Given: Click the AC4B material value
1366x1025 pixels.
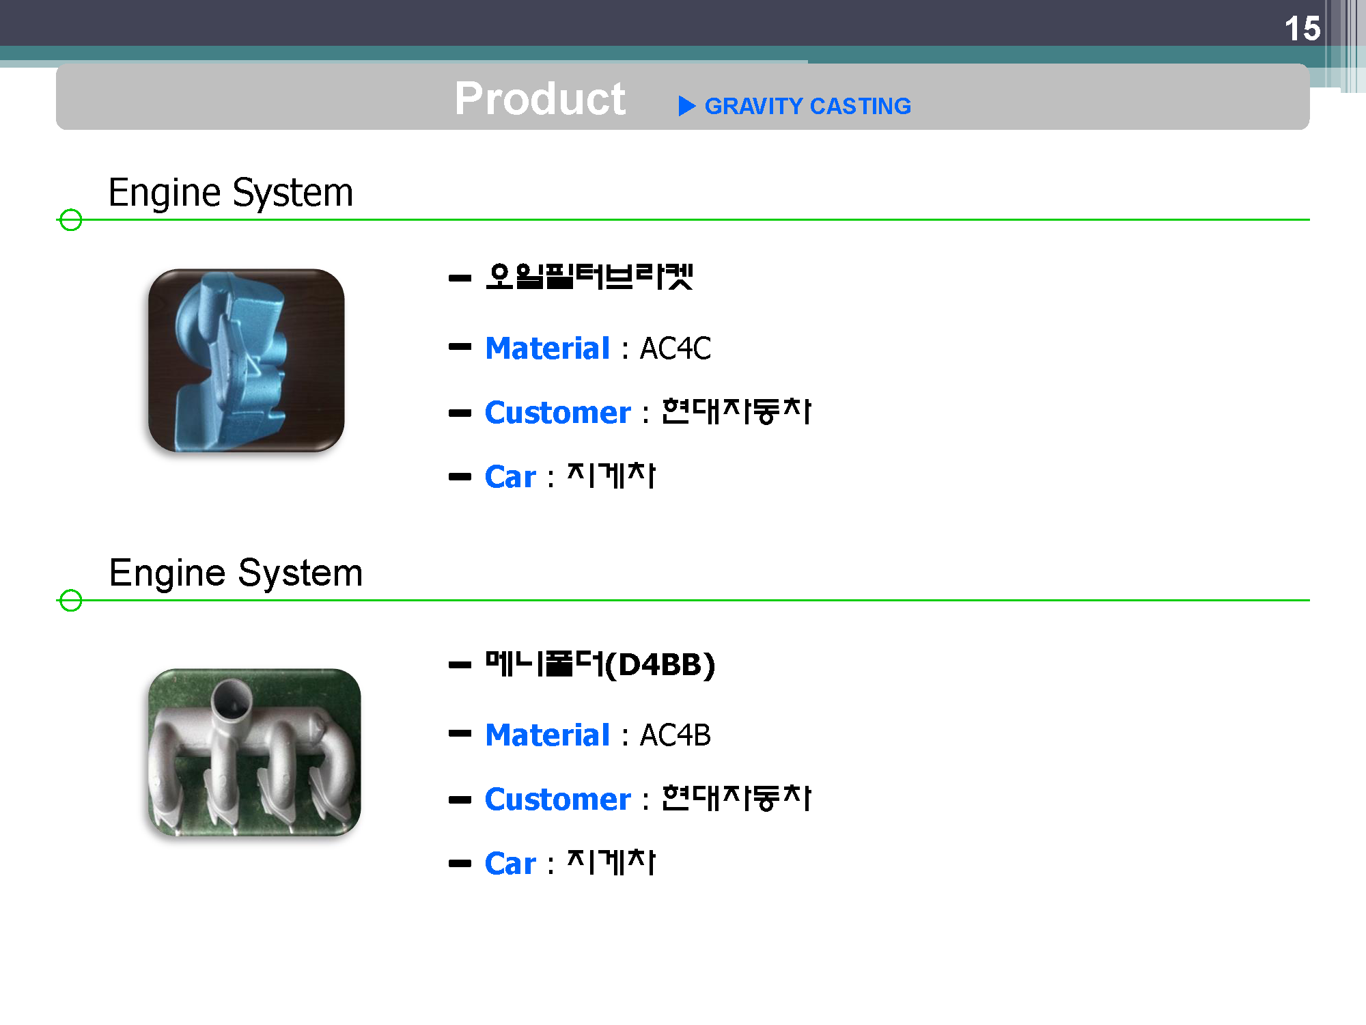Looking at the screenshot, I should coord(675,735).
